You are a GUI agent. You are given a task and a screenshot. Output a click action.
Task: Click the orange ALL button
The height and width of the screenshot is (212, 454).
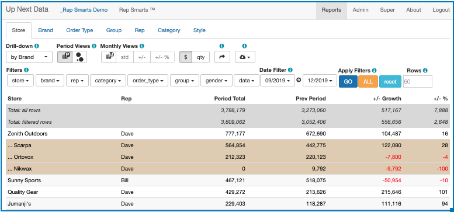(368, 82)
